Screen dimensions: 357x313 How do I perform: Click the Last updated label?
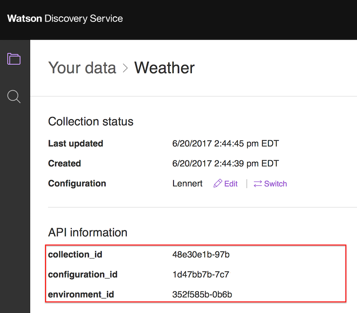pyautogui.click(x=76, y=144)
